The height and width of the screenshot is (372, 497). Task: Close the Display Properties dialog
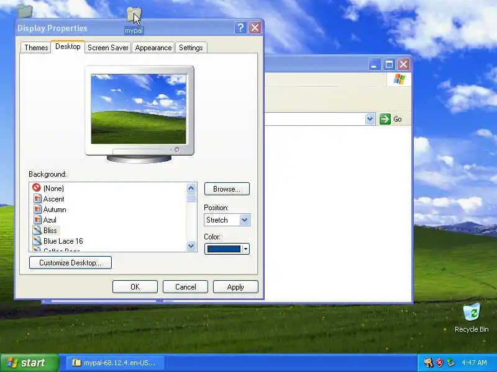click(255, 28)
